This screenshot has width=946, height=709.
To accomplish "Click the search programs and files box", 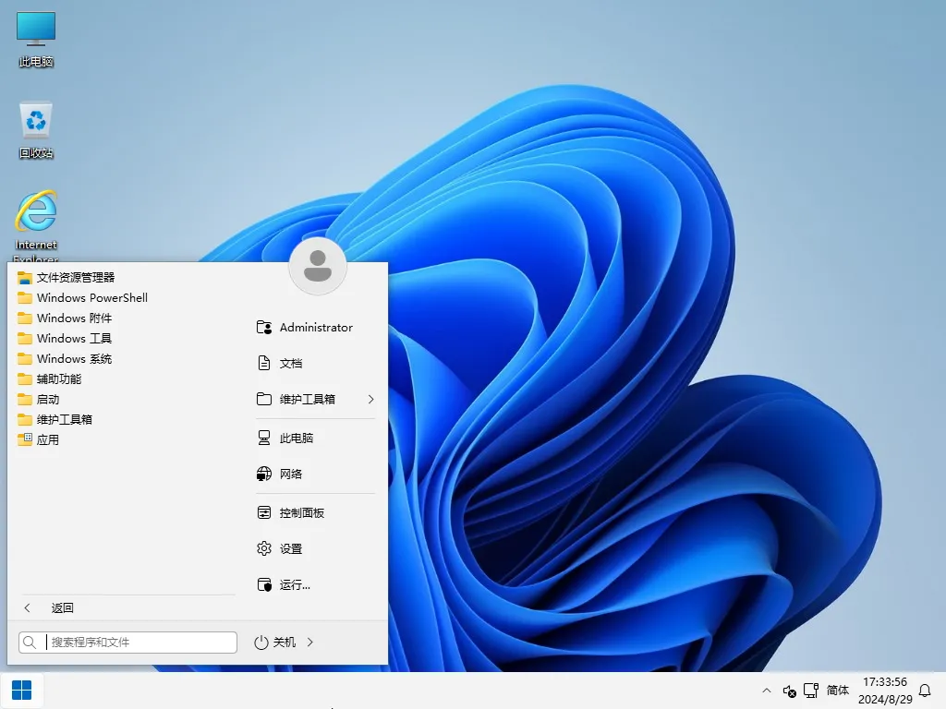I will pyautogui.click(x=129, y=642).
